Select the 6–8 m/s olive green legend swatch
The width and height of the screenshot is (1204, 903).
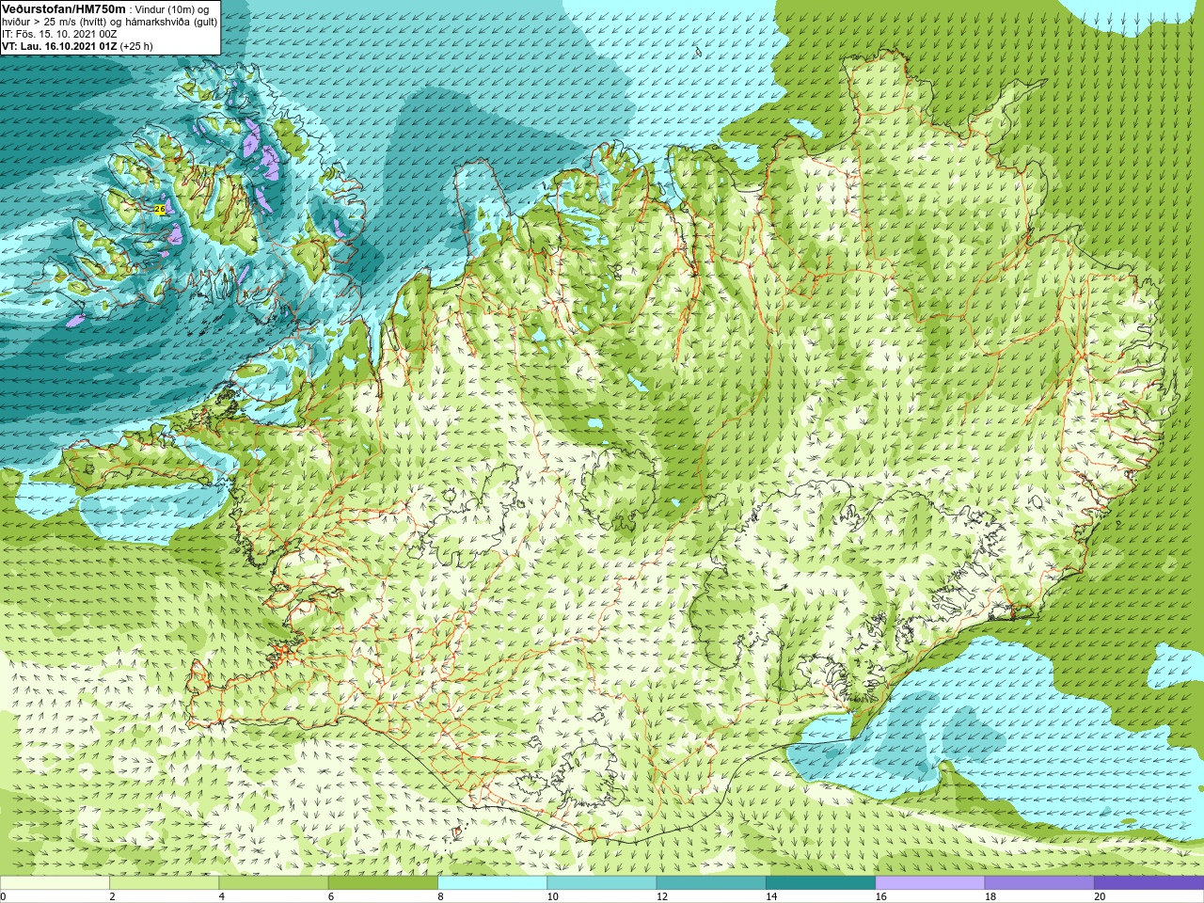tap(383, 883)
